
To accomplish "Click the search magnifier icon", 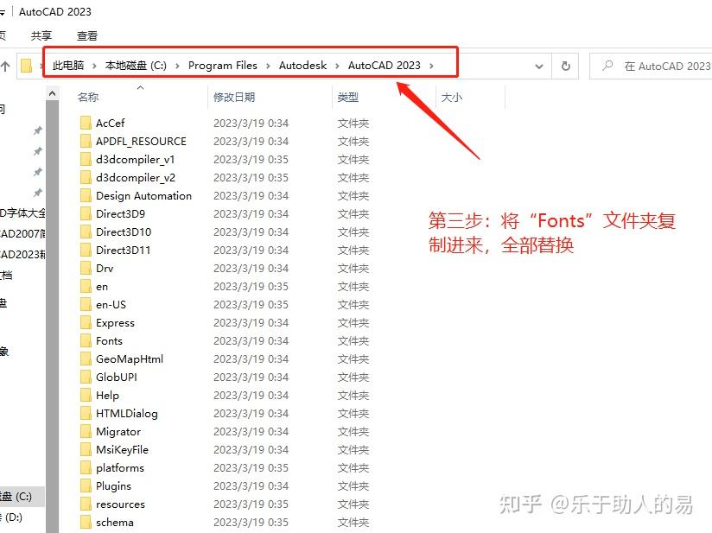I will [607, 66].
